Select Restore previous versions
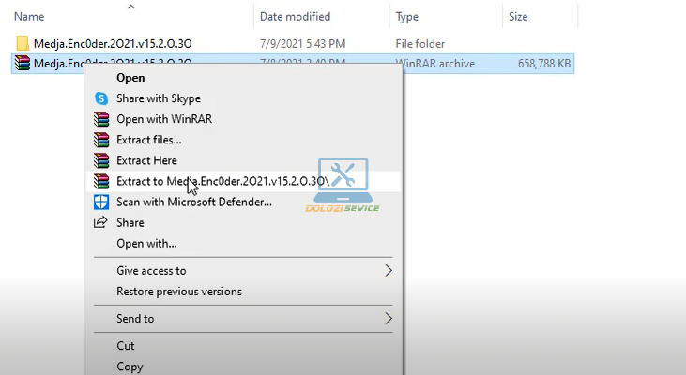The width and height of the screenshot is (686, 375). [x=178, y=292]
